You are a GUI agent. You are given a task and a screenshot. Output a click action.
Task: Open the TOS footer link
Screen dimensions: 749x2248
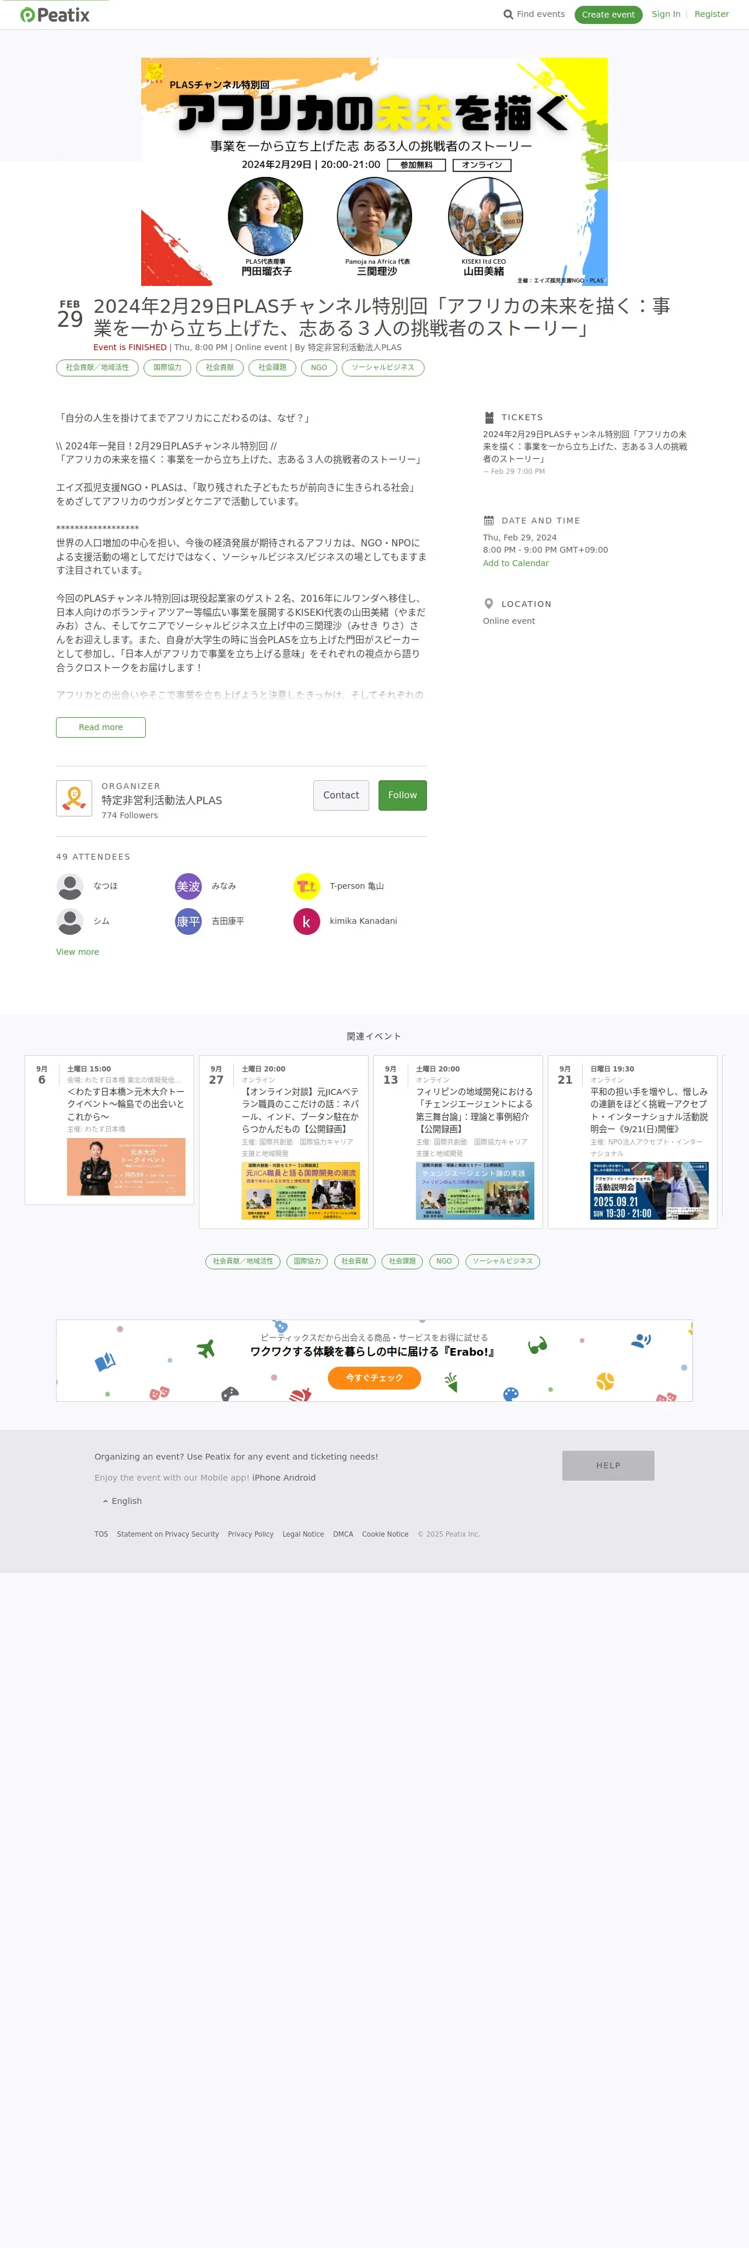pos(101,1534)
